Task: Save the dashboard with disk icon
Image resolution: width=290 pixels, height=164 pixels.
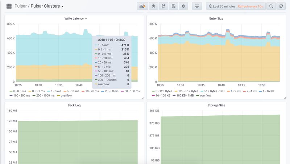Action: coord(174,6)
